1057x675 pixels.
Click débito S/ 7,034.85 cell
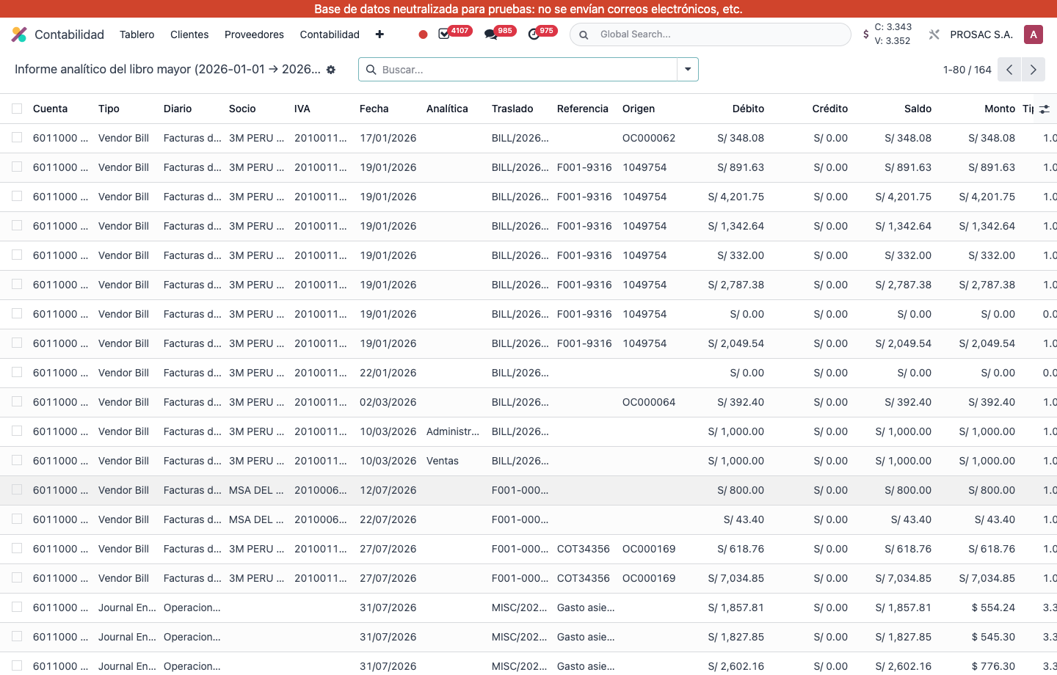(736, 578)
